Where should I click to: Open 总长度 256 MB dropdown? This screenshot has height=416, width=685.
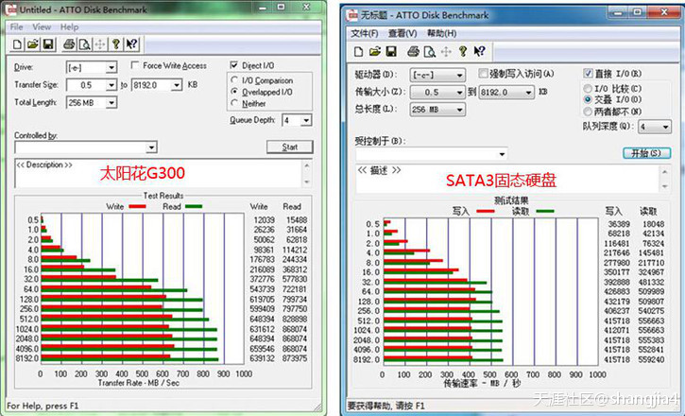437,110
